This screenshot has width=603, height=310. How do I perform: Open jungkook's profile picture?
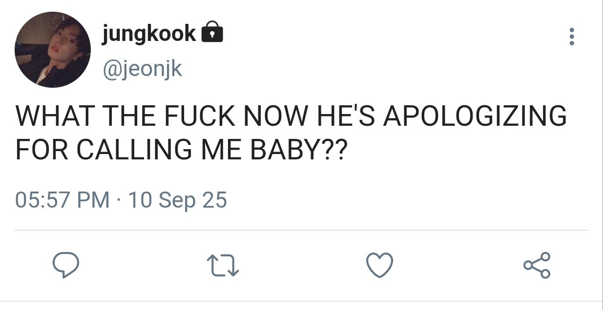[53, 50]
